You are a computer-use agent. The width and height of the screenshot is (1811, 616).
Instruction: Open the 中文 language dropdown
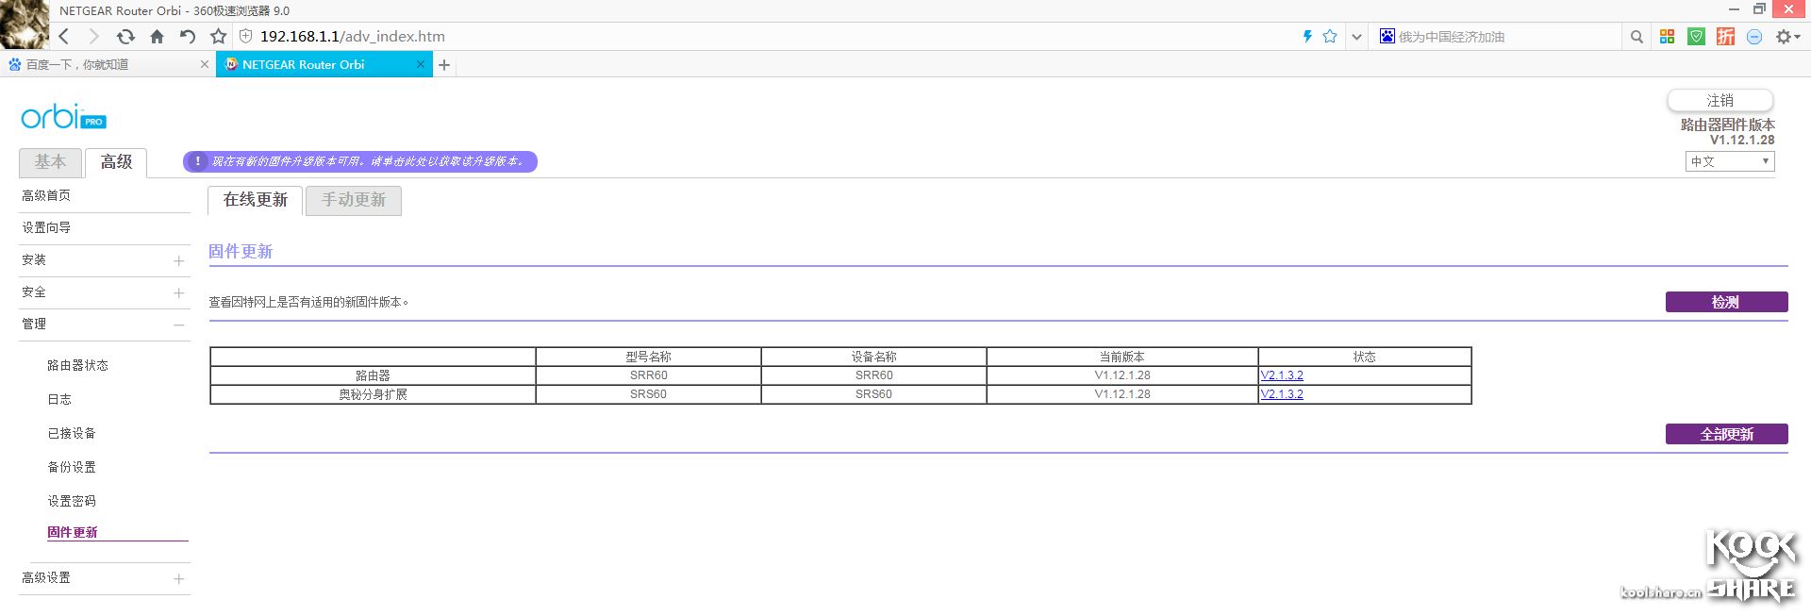1730,161
